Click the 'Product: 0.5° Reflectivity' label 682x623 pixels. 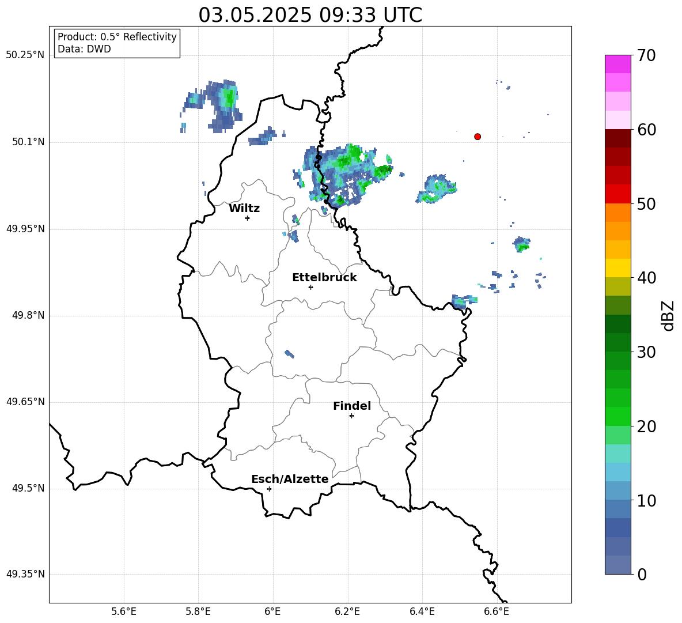click(x=117, y=37)
